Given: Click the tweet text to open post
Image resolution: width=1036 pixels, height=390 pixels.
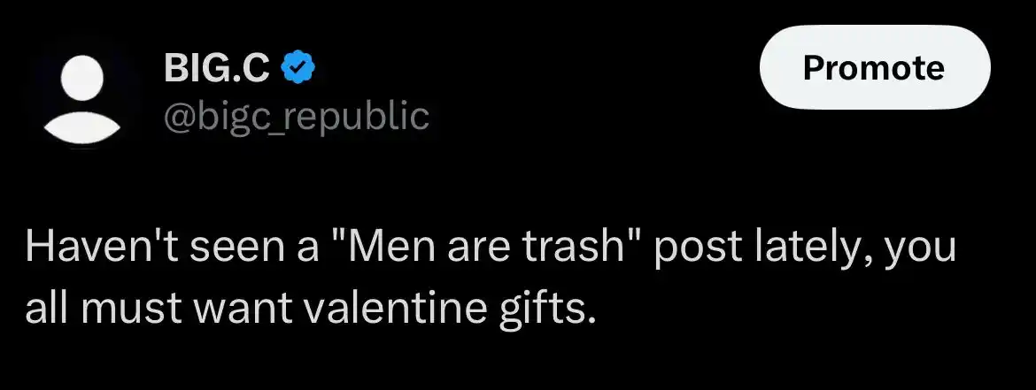Looking at the screenshot, I should [491, 277].
